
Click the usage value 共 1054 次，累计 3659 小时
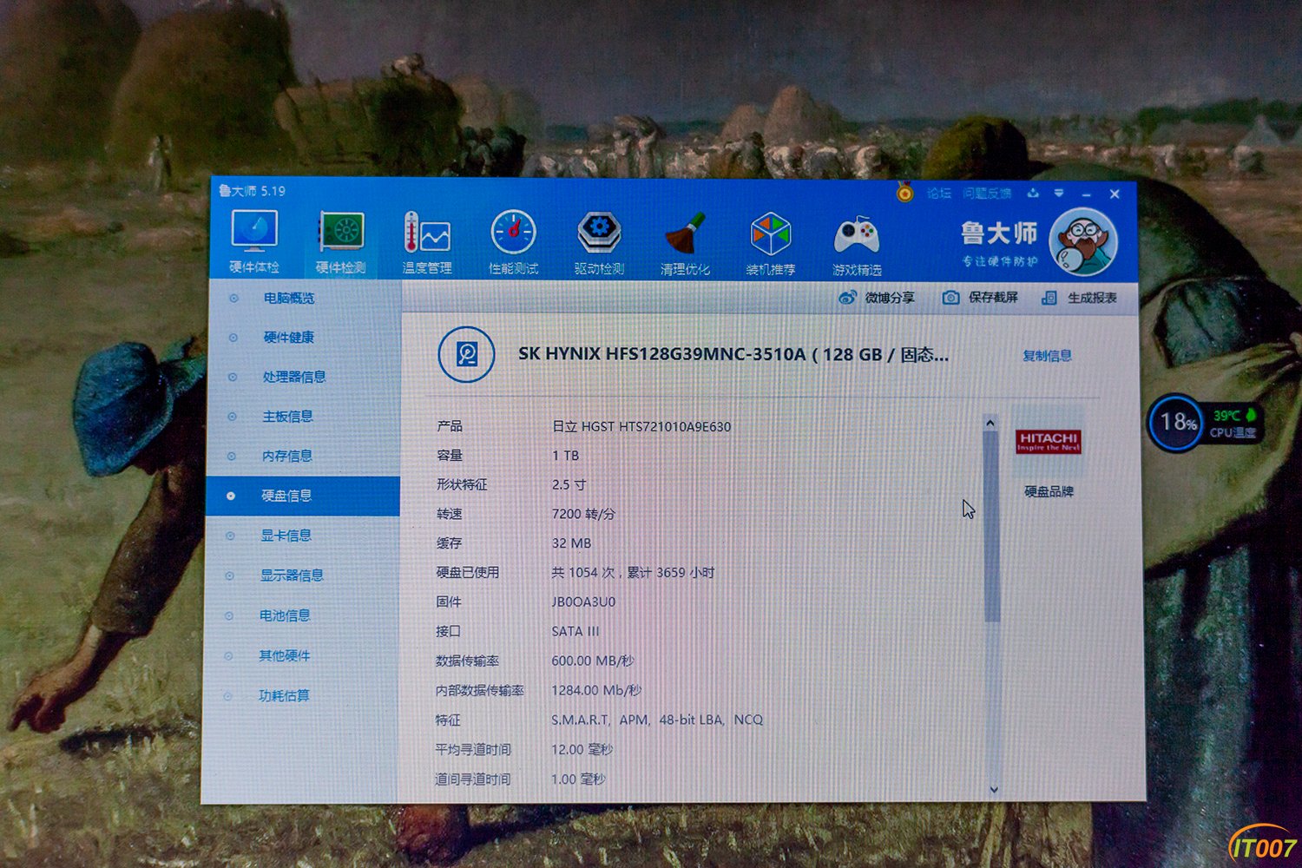click(x=633, y=573)
